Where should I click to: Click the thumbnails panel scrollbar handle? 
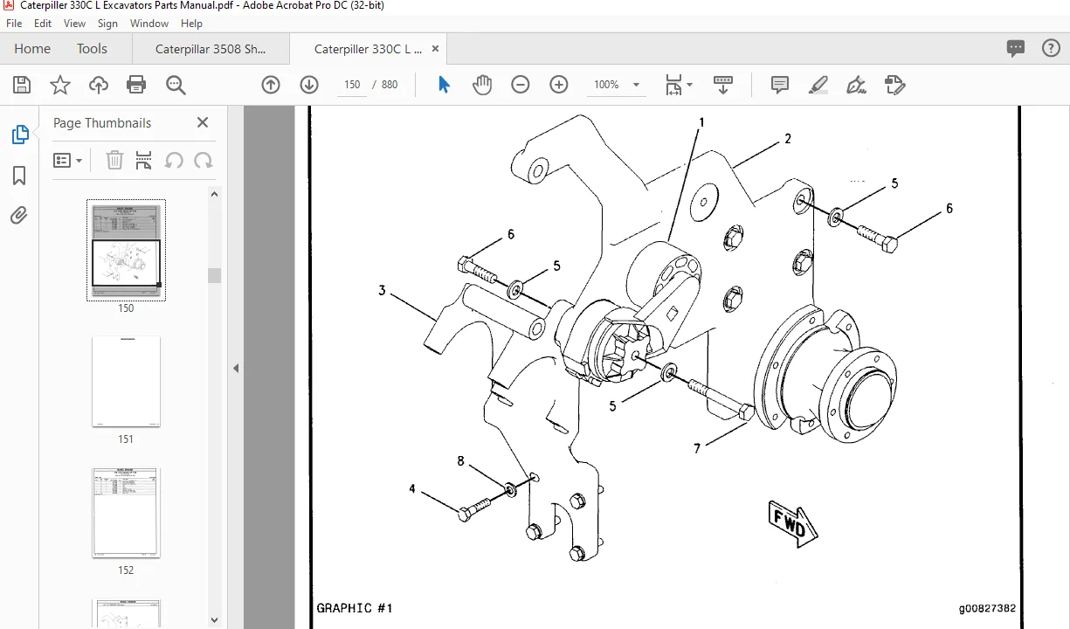(x=214, y=275)
